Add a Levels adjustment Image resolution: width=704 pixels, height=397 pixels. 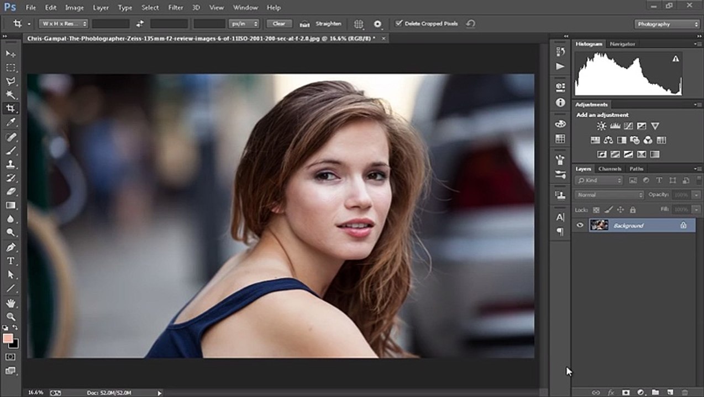click(615, 126)
